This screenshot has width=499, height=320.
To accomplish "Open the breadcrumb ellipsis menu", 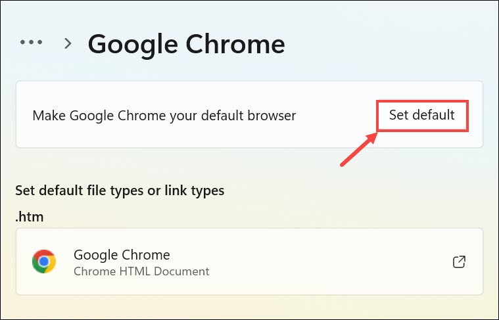I will [31, 43].
